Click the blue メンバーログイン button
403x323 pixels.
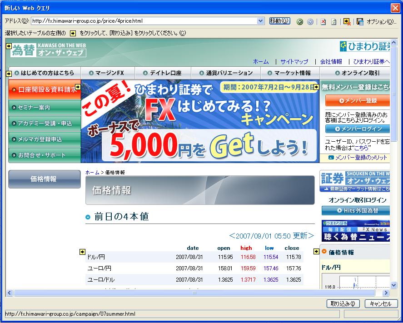358,129
